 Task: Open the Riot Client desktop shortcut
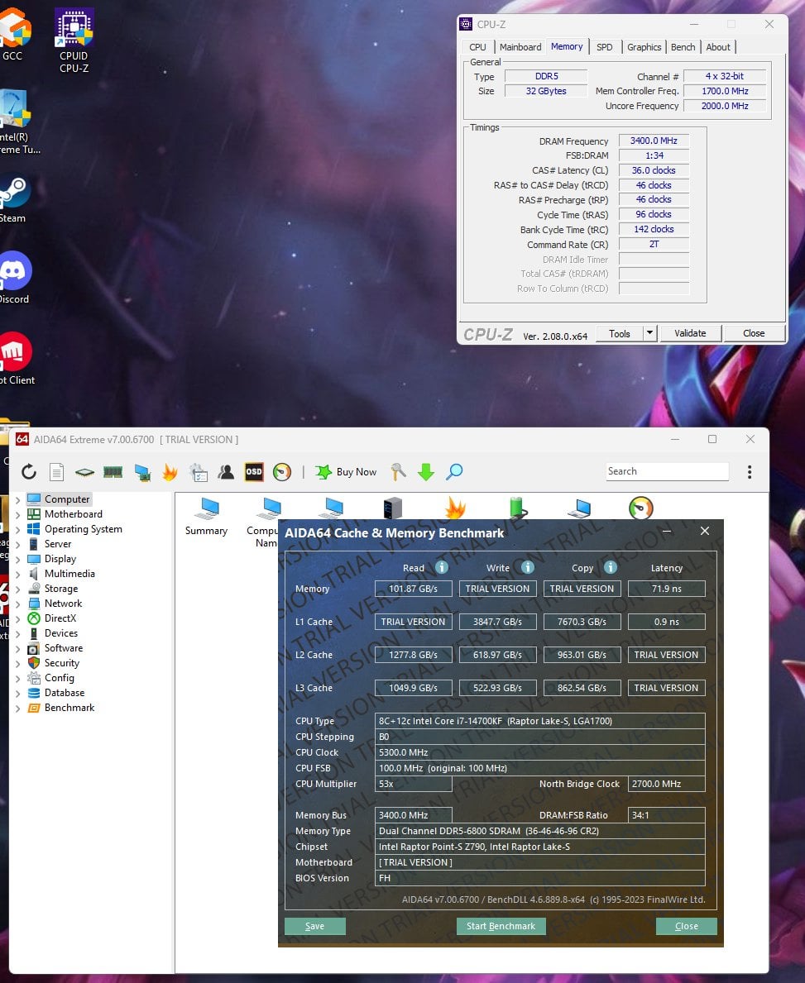17,359
